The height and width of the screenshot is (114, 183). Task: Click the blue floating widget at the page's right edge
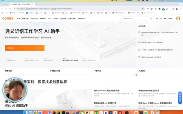click(180, 98)
